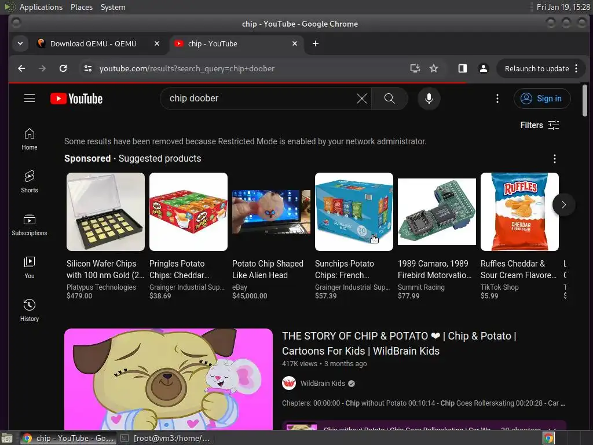Click the alien head potato chip image

[271, 212]
